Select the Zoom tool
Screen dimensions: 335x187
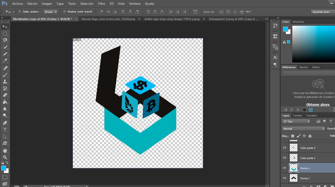pyautogui.click(x=5, y=157)
